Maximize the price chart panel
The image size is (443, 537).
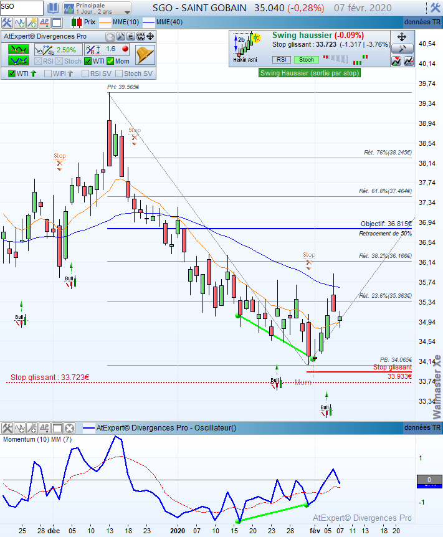click(57, 22)
